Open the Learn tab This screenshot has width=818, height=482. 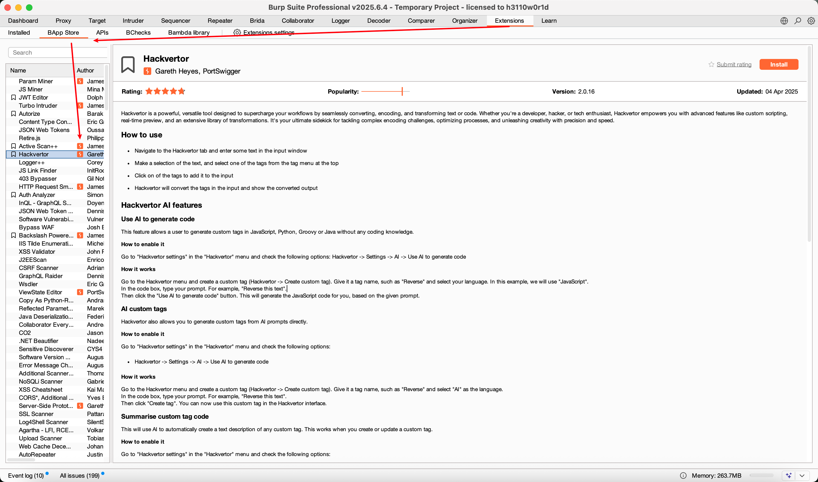[549, 21]
